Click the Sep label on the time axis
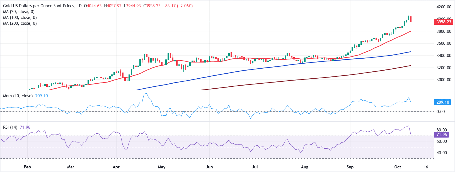455x172 pixels. coord(350,167)
